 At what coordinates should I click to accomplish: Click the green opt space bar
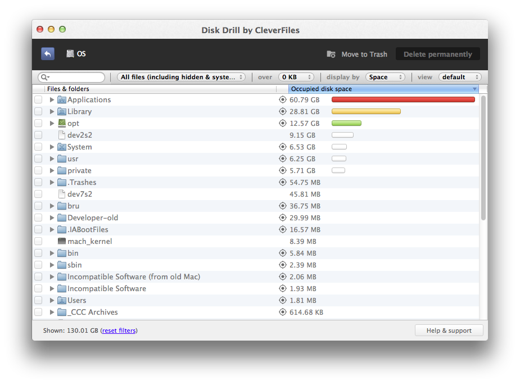[x=346, y=123]
